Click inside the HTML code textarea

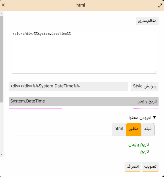tap(84, 52)
